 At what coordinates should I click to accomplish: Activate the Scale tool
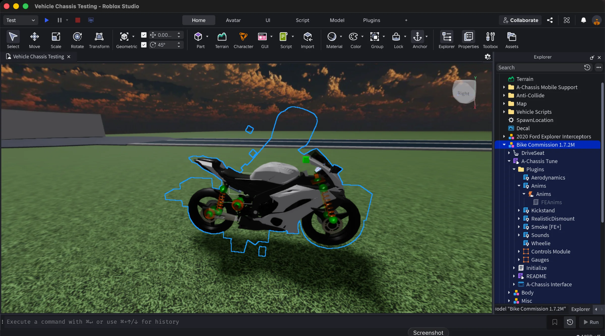pos(56,40)
